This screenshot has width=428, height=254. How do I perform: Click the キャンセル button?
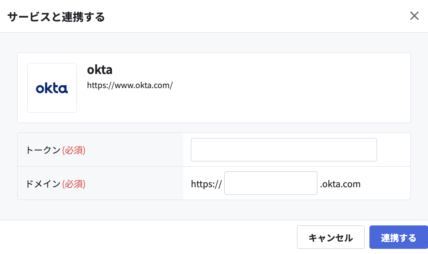point(331,237)
